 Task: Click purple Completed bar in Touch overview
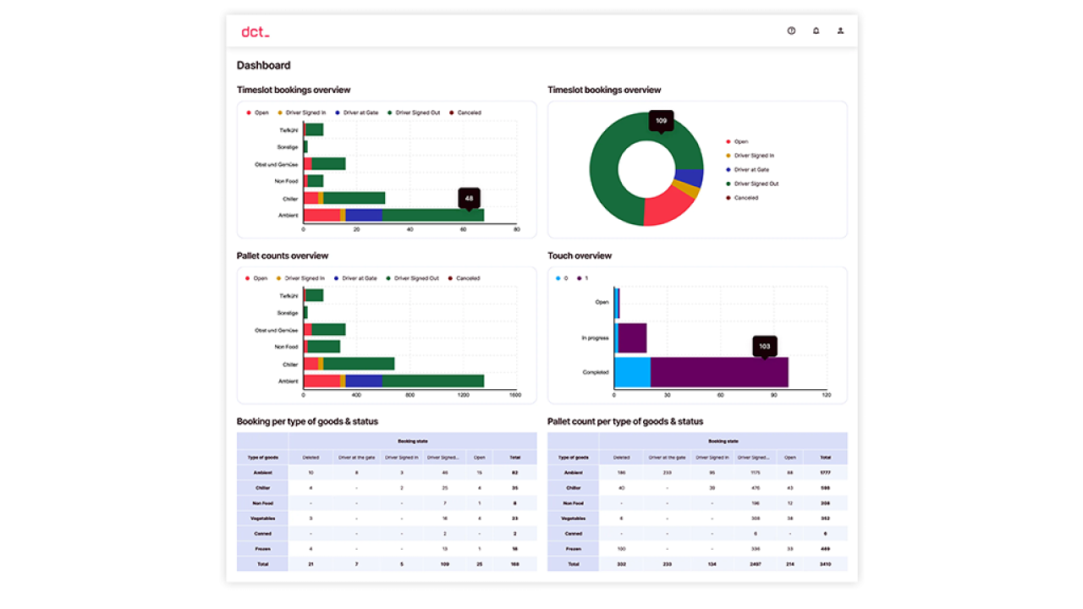[719, 372]
